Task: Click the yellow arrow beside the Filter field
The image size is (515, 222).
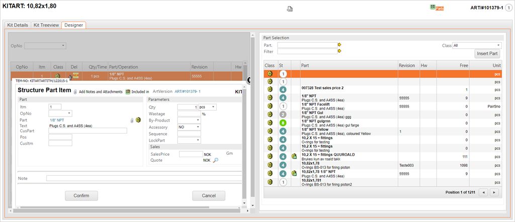Action: point(339,51)
